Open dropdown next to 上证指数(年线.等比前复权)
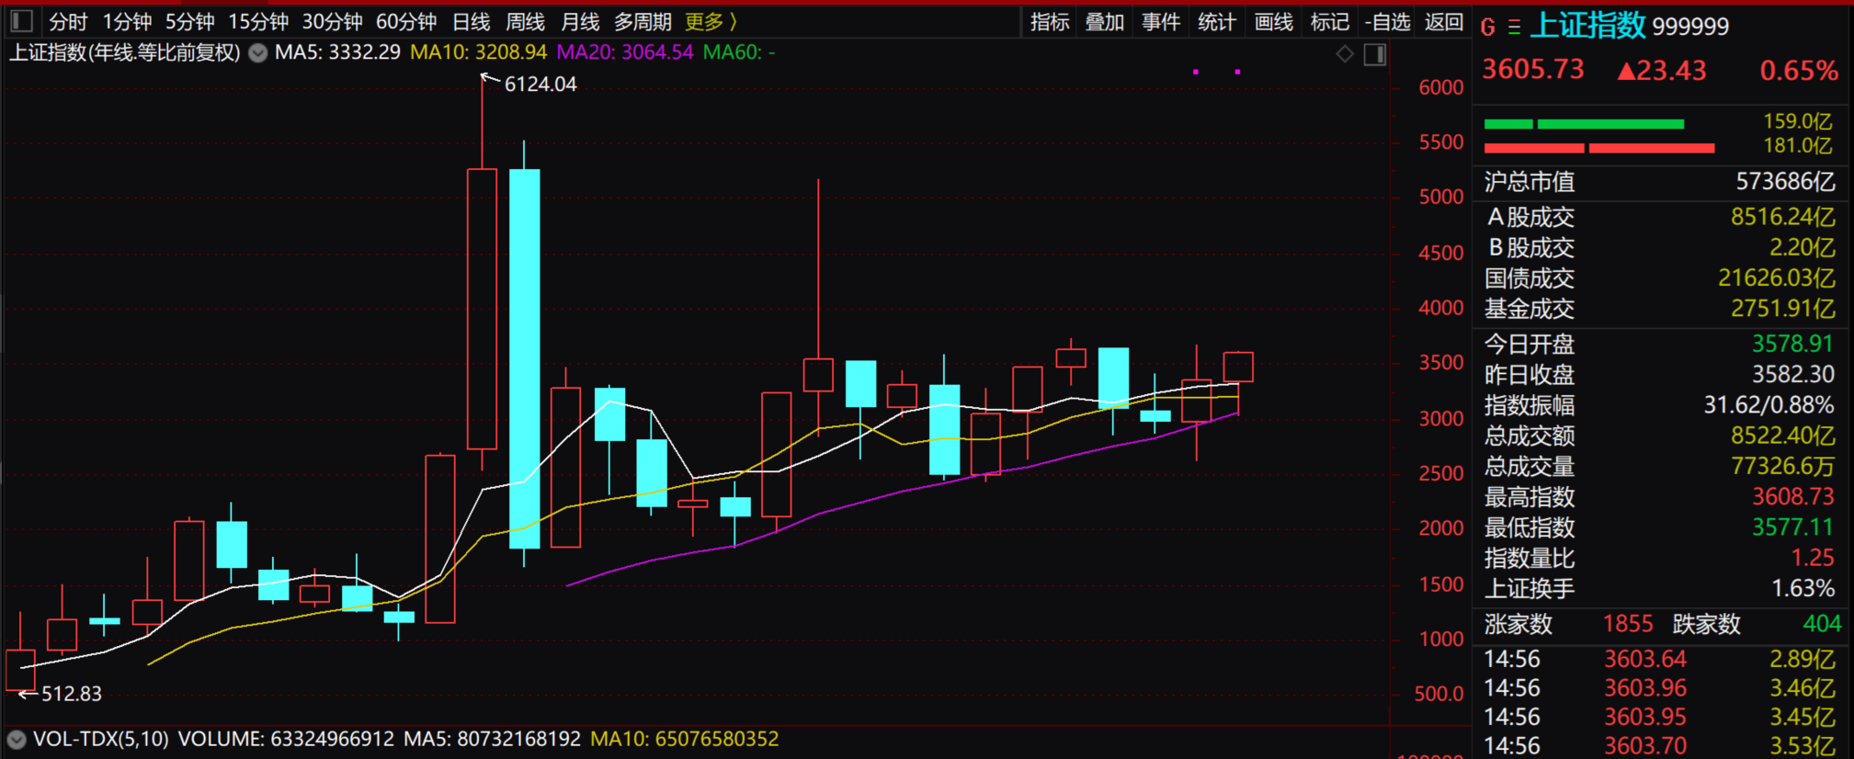The image size is (1854, 759). tap(258, 53)
